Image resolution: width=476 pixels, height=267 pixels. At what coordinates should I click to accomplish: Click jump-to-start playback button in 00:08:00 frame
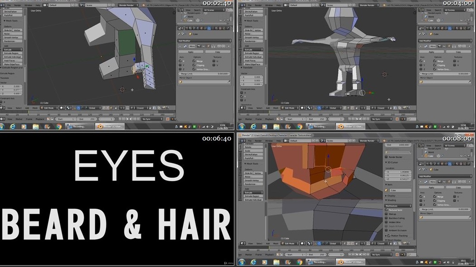350,255
